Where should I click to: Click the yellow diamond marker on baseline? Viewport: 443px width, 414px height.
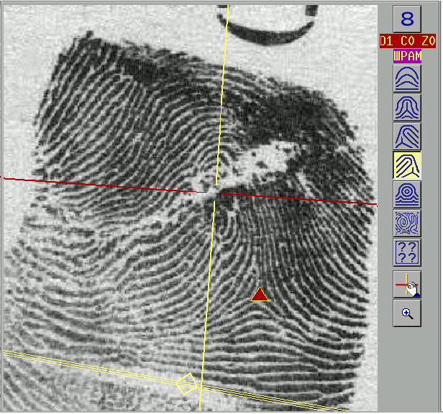(187, 384)
